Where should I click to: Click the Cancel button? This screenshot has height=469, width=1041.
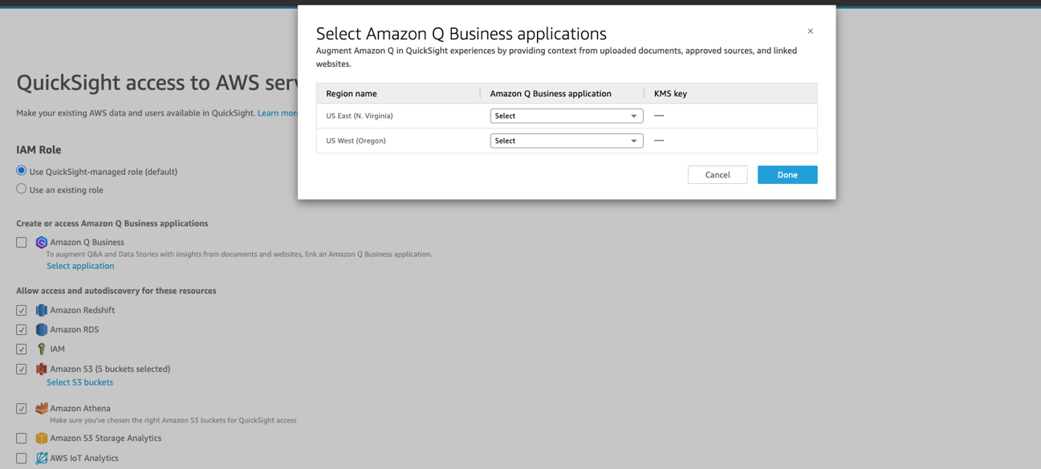718,174
